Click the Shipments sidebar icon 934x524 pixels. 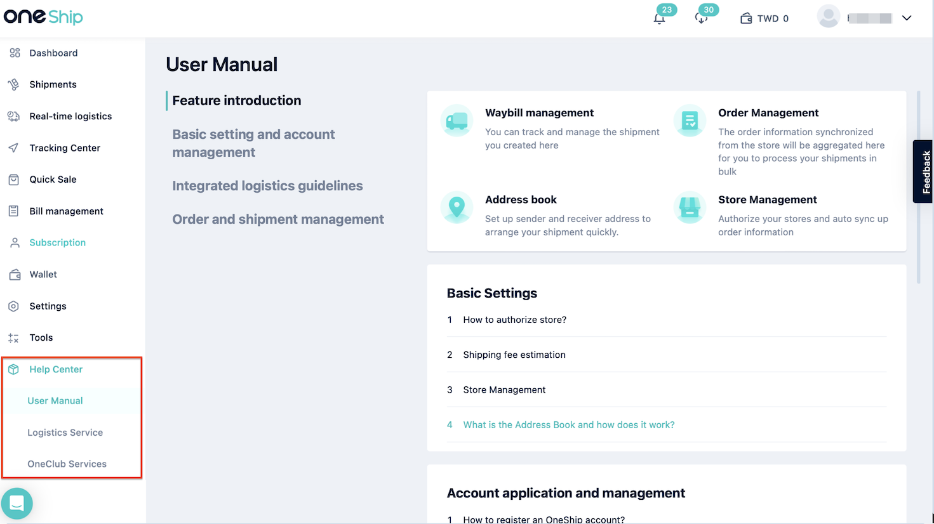tap(14, 84)
